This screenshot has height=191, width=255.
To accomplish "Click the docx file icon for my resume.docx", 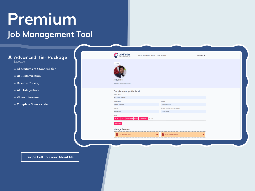I will (x=117, y=134).
